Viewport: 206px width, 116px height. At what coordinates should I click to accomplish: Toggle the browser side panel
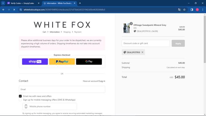[x=192, y=10]
